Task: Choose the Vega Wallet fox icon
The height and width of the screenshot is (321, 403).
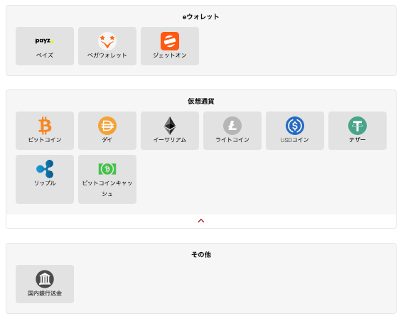Action: pyautogui.click(x=107, y=41)
